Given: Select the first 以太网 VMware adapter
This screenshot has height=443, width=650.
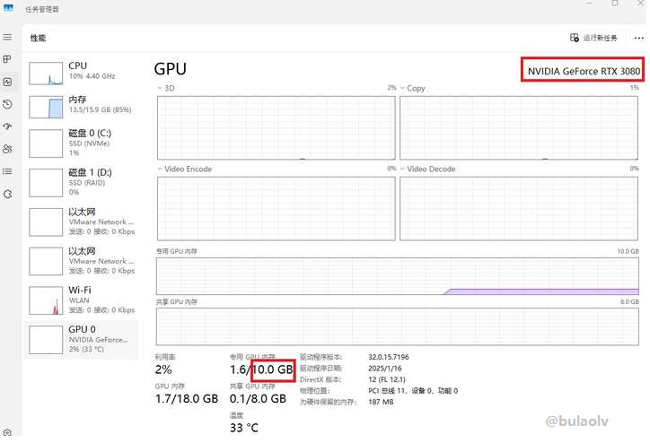Looking at the screenshot, I should pyautogui.click(x=81, y=221).
